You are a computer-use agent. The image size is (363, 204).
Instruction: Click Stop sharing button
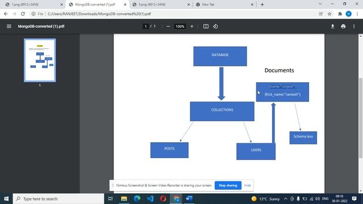coord(228,185)
